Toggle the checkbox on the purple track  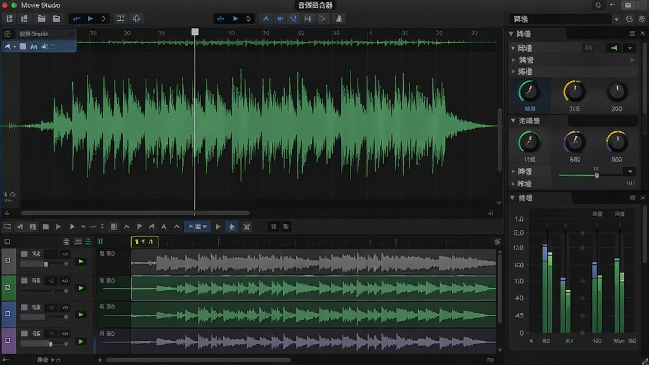(8, 340)
